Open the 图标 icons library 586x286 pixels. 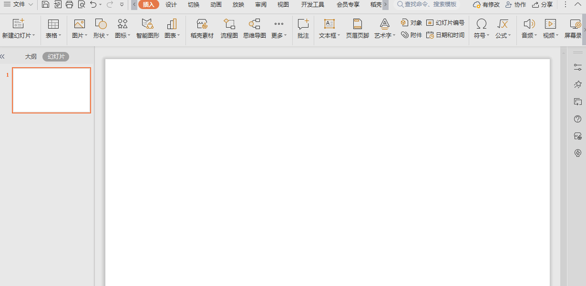[123, 29]
